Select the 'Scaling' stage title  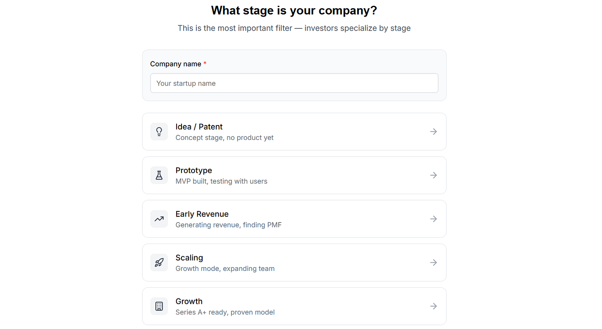click(189, 258)
